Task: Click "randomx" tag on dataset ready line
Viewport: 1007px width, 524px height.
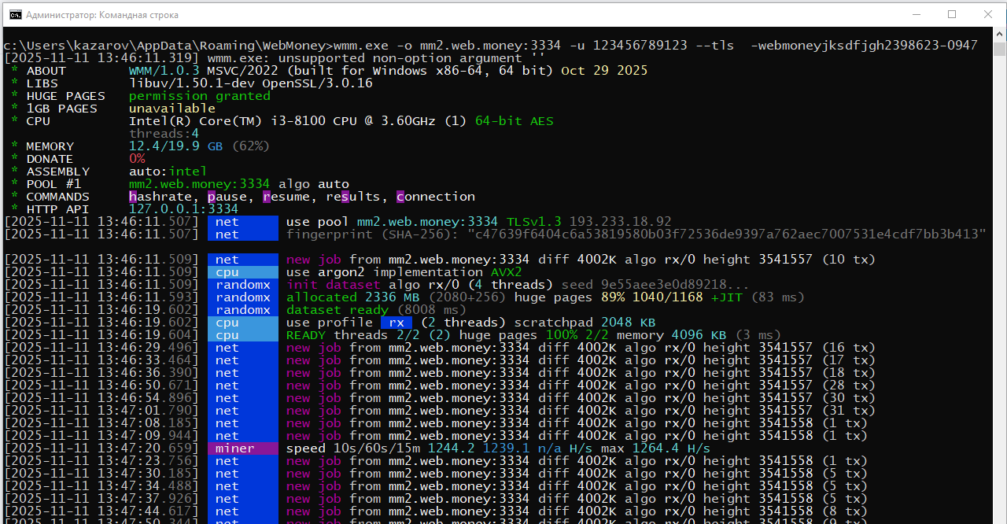Action: point(242,310)
